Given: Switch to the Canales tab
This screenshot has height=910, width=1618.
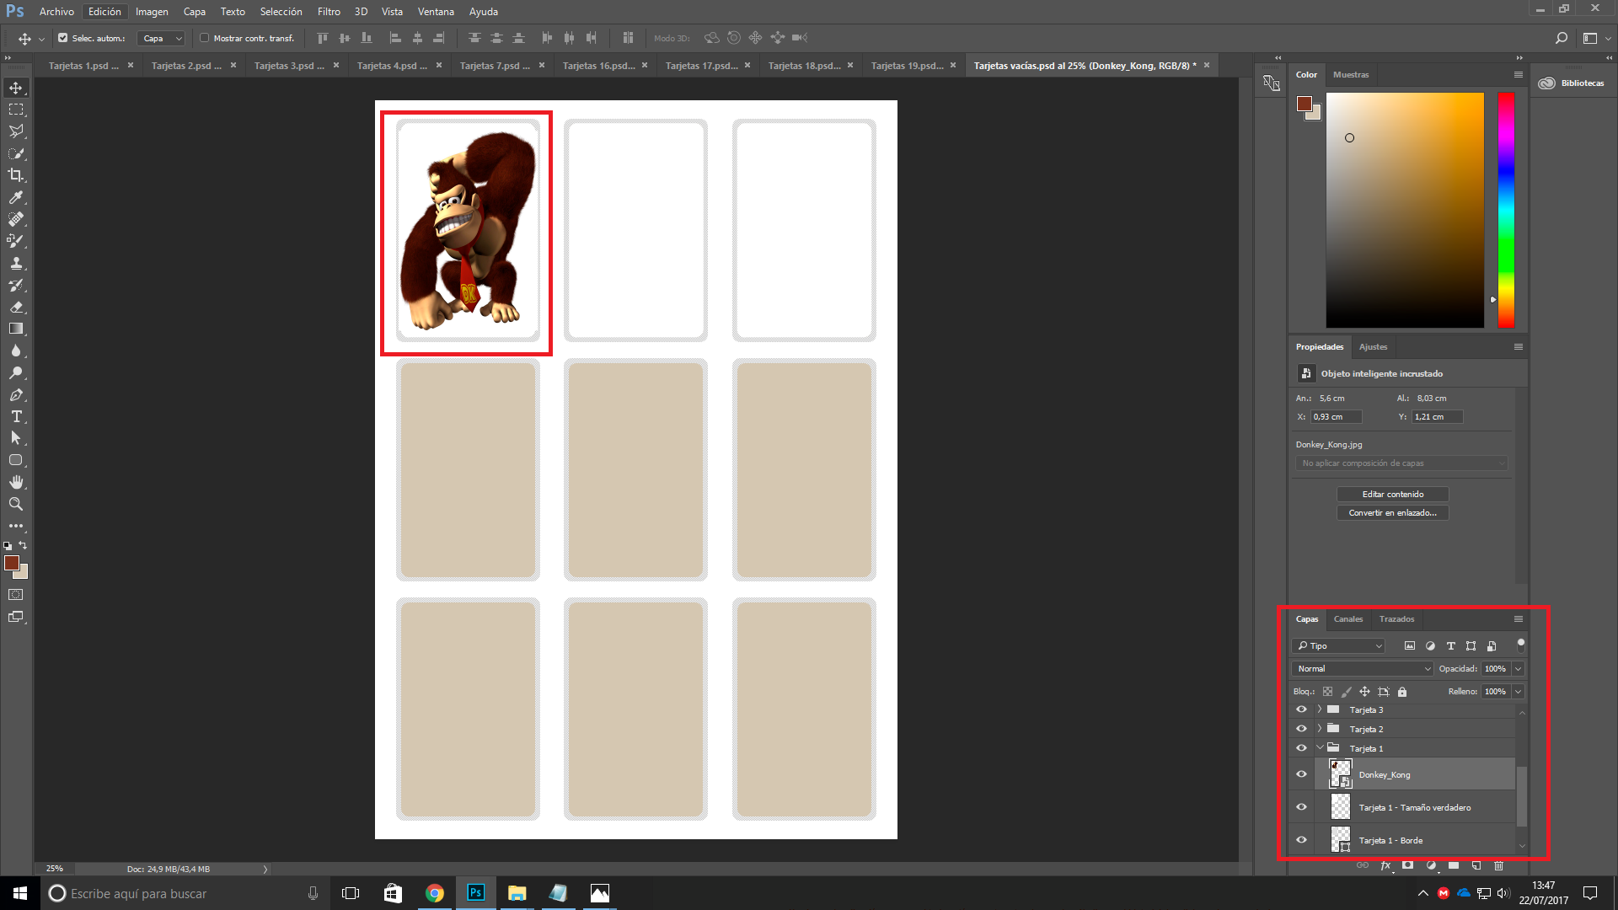Looking at the screenshot, I should click(x=1348, y=619).
